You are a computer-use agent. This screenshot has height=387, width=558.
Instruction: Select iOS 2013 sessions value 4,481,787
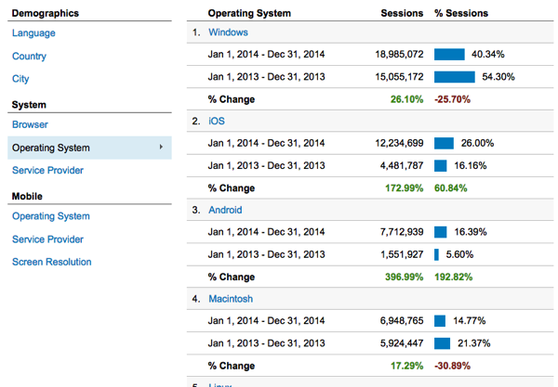(402, 165)
